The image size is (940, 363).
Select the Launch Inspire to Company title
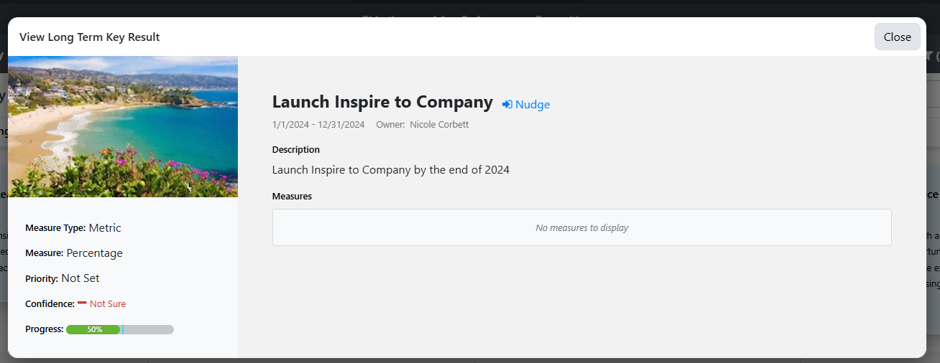[x=382, y=102]
